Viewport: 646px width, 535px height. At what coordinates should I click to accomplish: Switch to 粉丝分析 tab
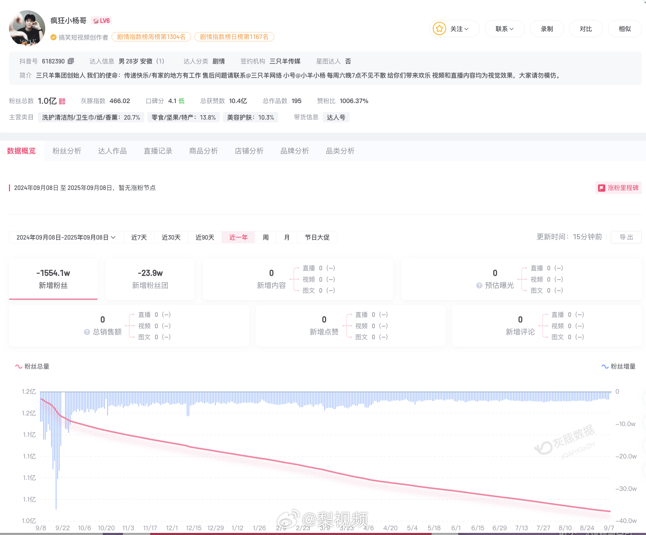tap(67, 151)
